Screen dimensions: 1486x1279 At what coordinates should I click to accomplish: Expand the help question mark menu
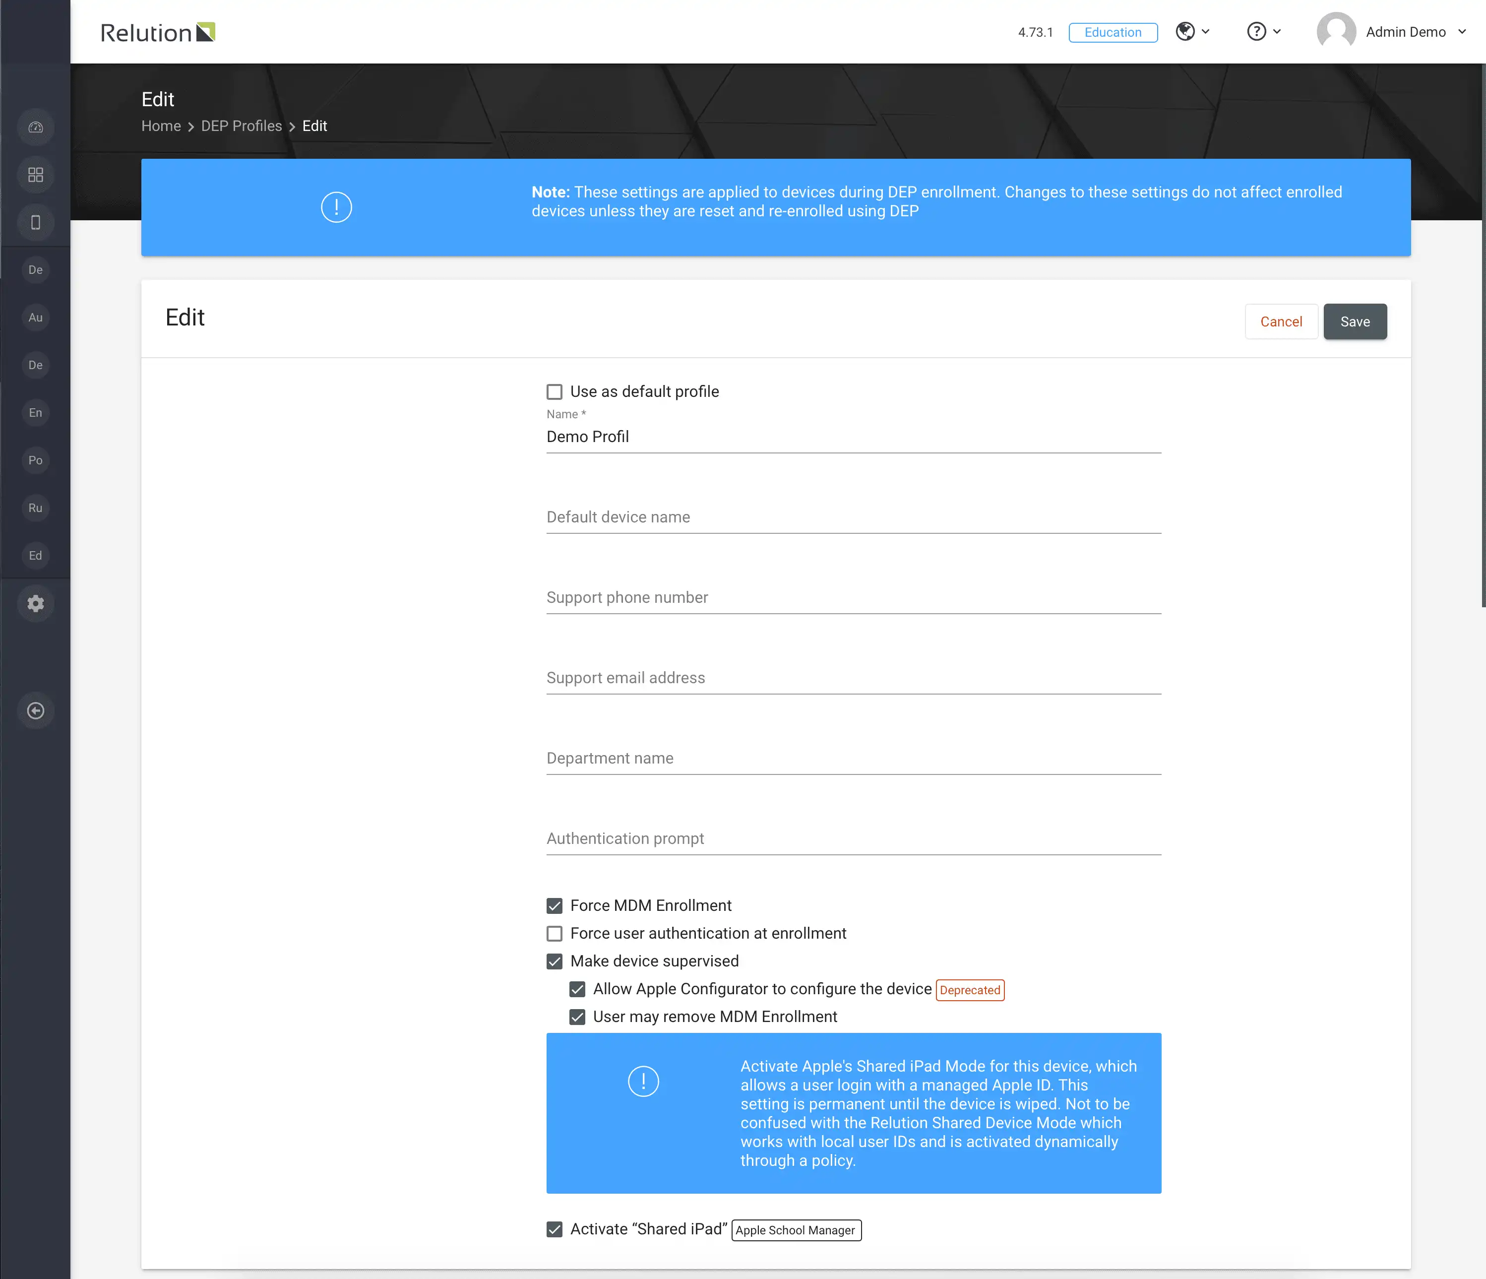point(1264,32)
